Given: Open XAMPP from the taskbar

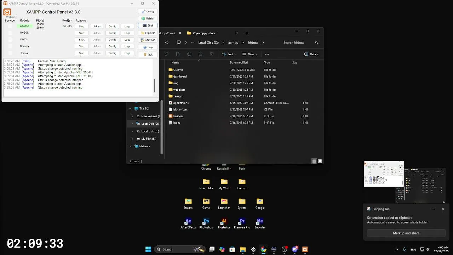Looking at the screenshot, I should click(305, 249).
